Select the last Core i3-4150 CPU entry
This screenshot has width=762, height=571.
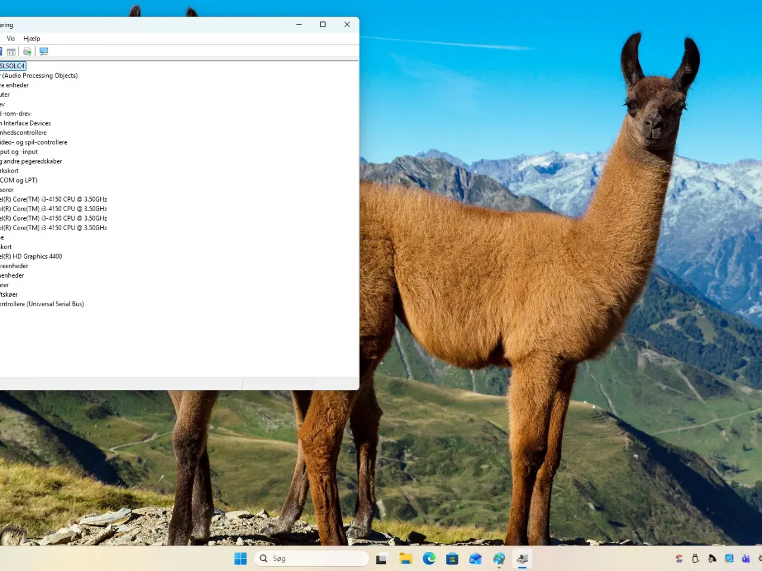[x=55, y=228]
